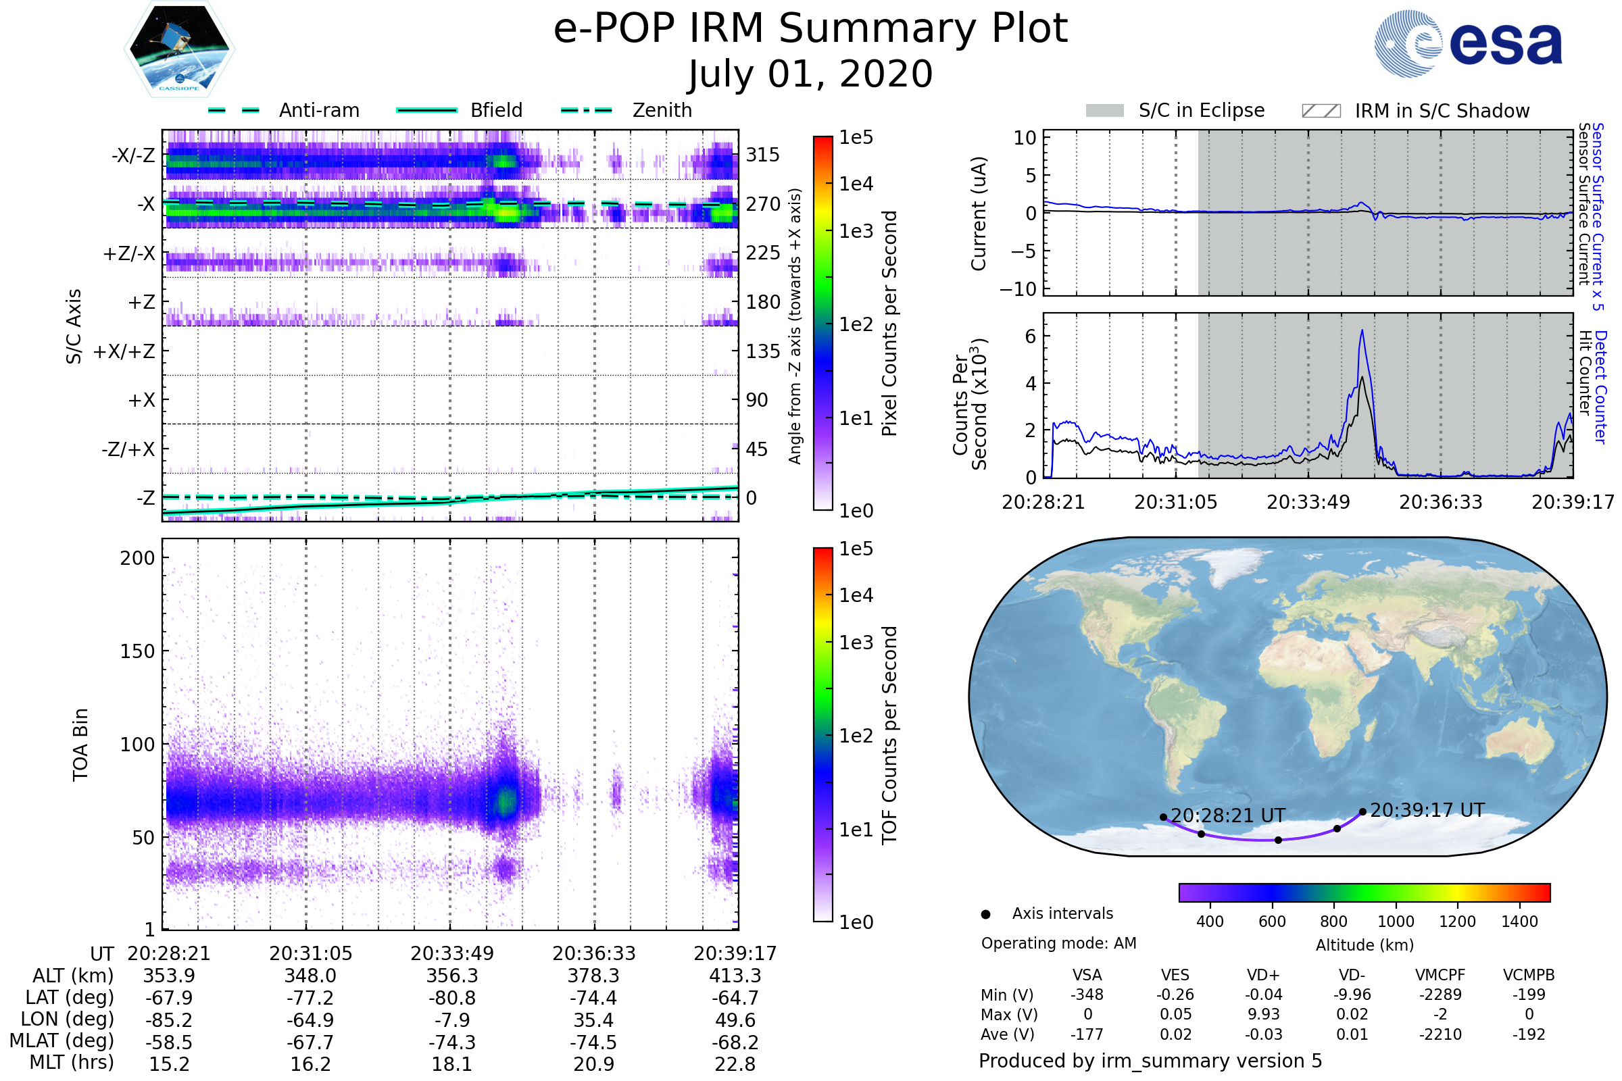Click the Altitude (km) colorbar
1622x1081 pixels.
pos(1364,892)
